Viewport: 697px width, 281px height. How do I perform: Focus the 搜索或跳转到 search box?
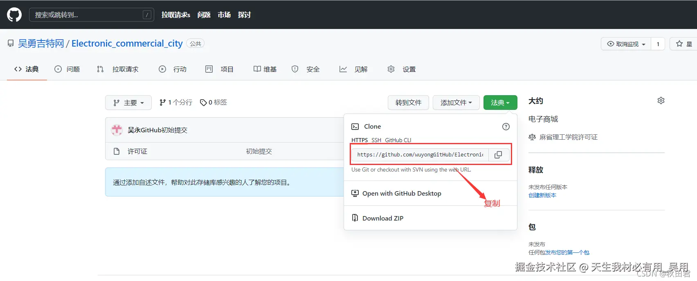click(92, 15)
